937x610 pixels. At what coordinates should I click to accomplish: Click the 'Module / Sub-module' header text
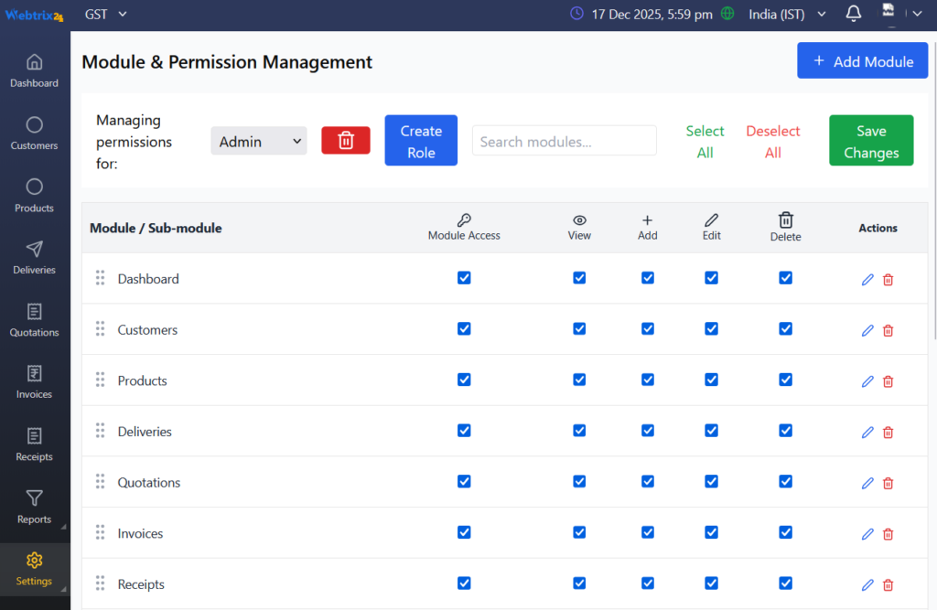click(156, 229)
